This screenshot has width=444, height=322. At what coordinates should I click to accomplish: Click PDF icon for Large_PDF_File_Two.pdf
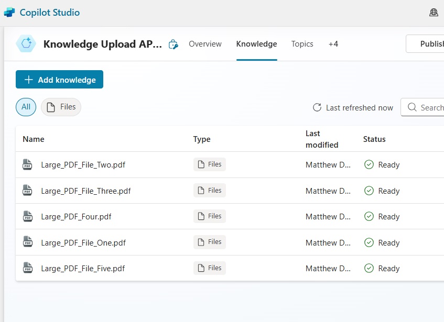[27, 164]
